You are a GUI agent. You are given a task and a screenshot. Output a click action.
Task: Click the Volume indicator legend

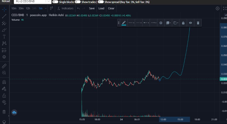16,20
